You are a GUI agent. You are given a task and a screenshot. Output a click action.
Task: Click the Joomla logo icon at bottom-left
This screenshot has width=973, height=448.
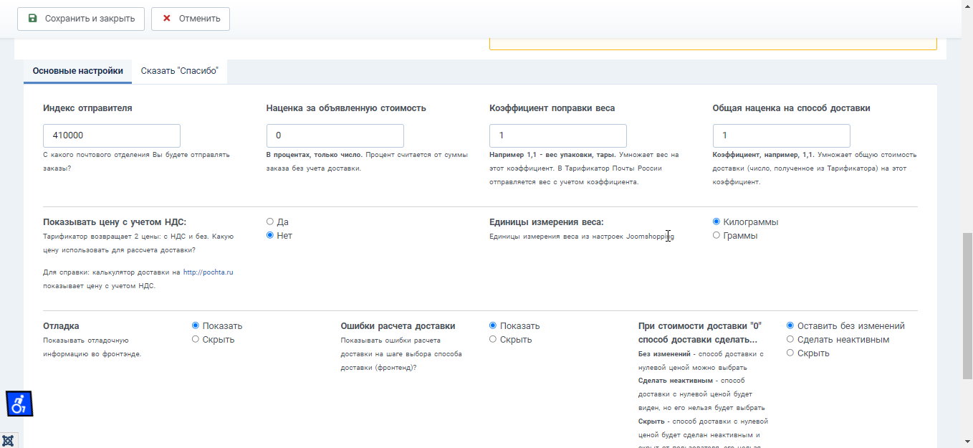click(8, 440)
